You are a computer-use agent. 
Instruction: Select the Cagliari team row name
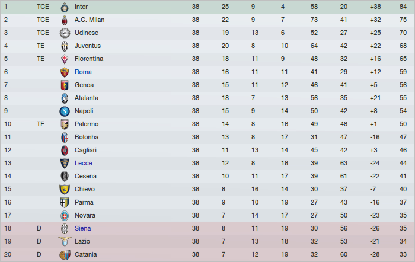(x=86, y=150)
